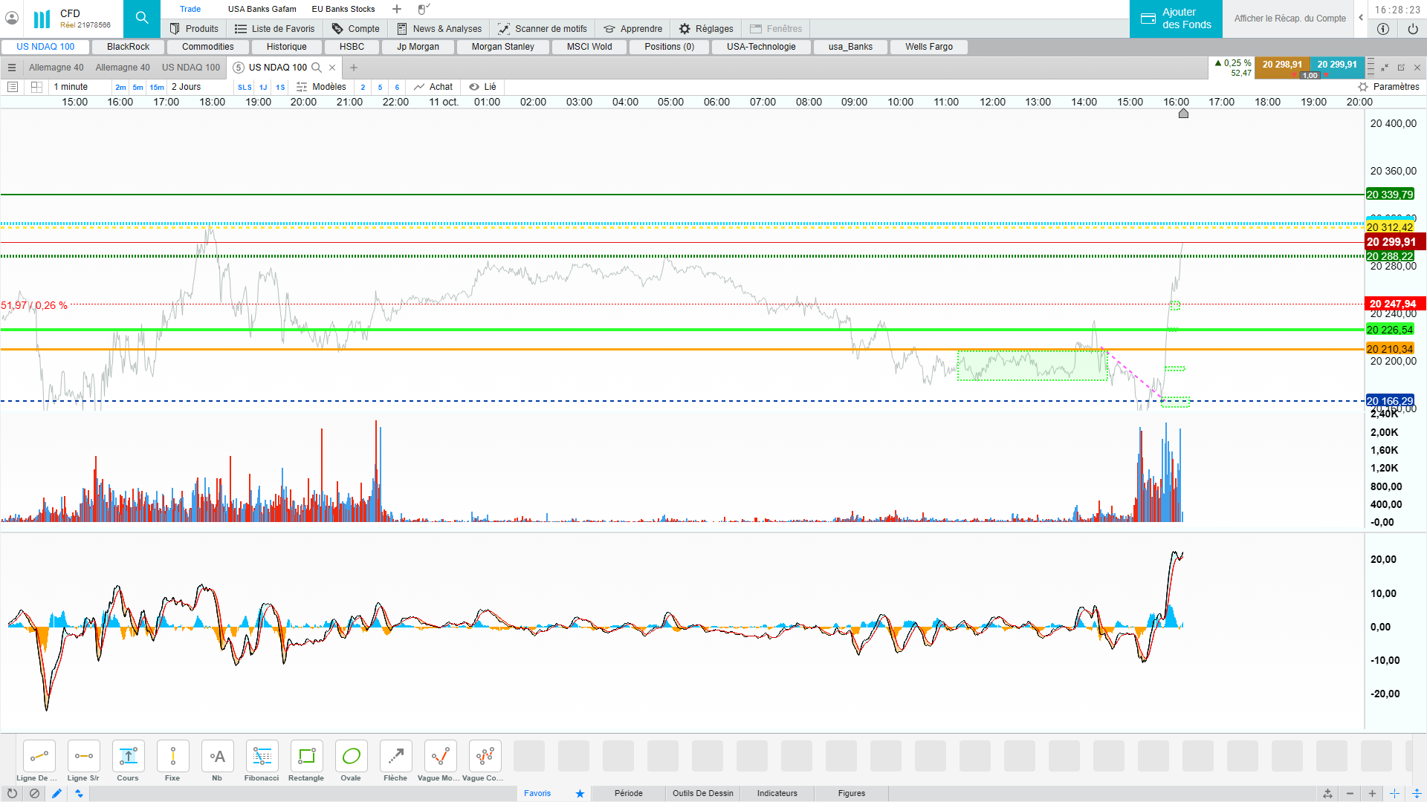The width and height of the screenshot is (1427, 802).
Task: Select the Fibonacci drawing tool
Action: 262,757
